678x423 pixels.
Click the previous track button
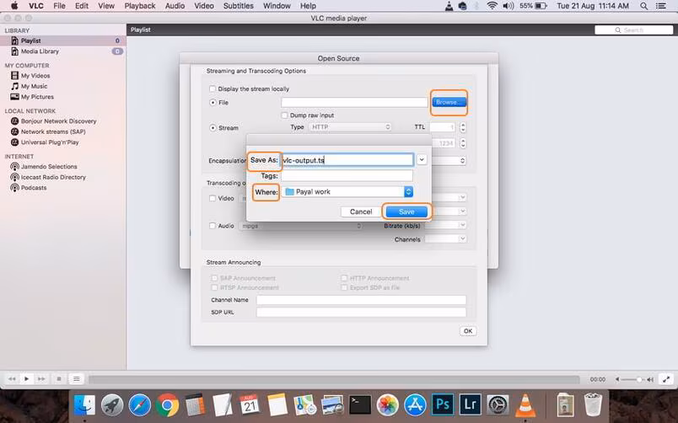click(x=12, y=379)
